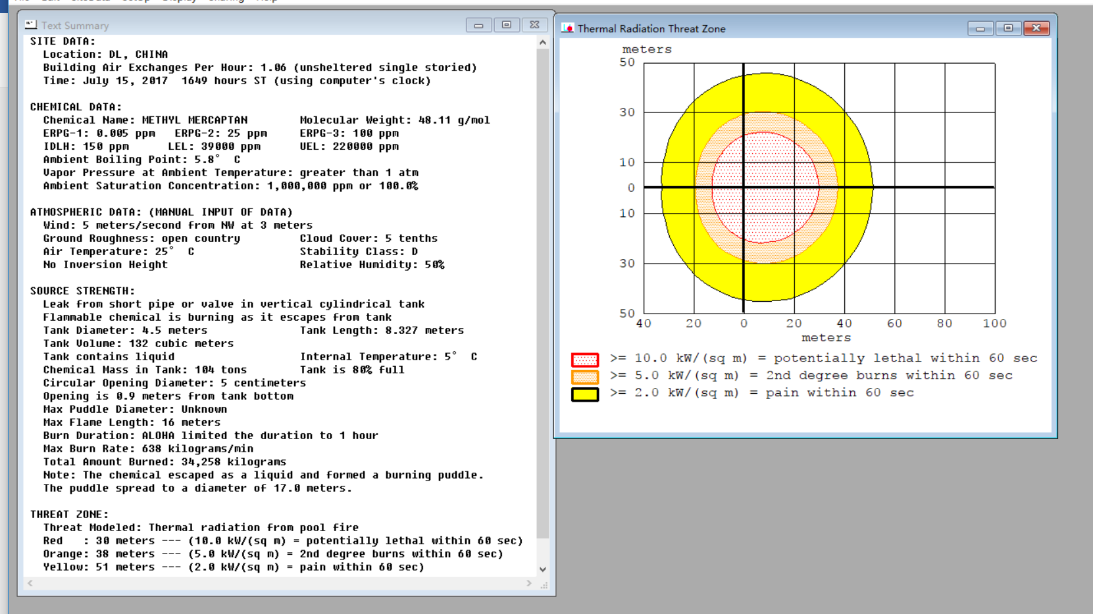Click the 'Red : 30 meters' threat line

283,541
